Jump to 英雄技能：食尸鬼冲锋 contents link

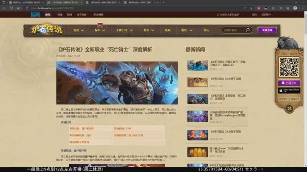coord(82,128)
